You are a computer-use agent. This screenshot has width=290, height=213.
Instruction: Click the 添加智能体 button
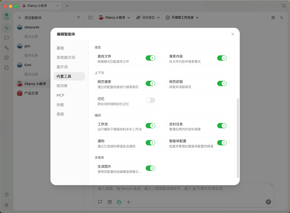coord(30,18)
